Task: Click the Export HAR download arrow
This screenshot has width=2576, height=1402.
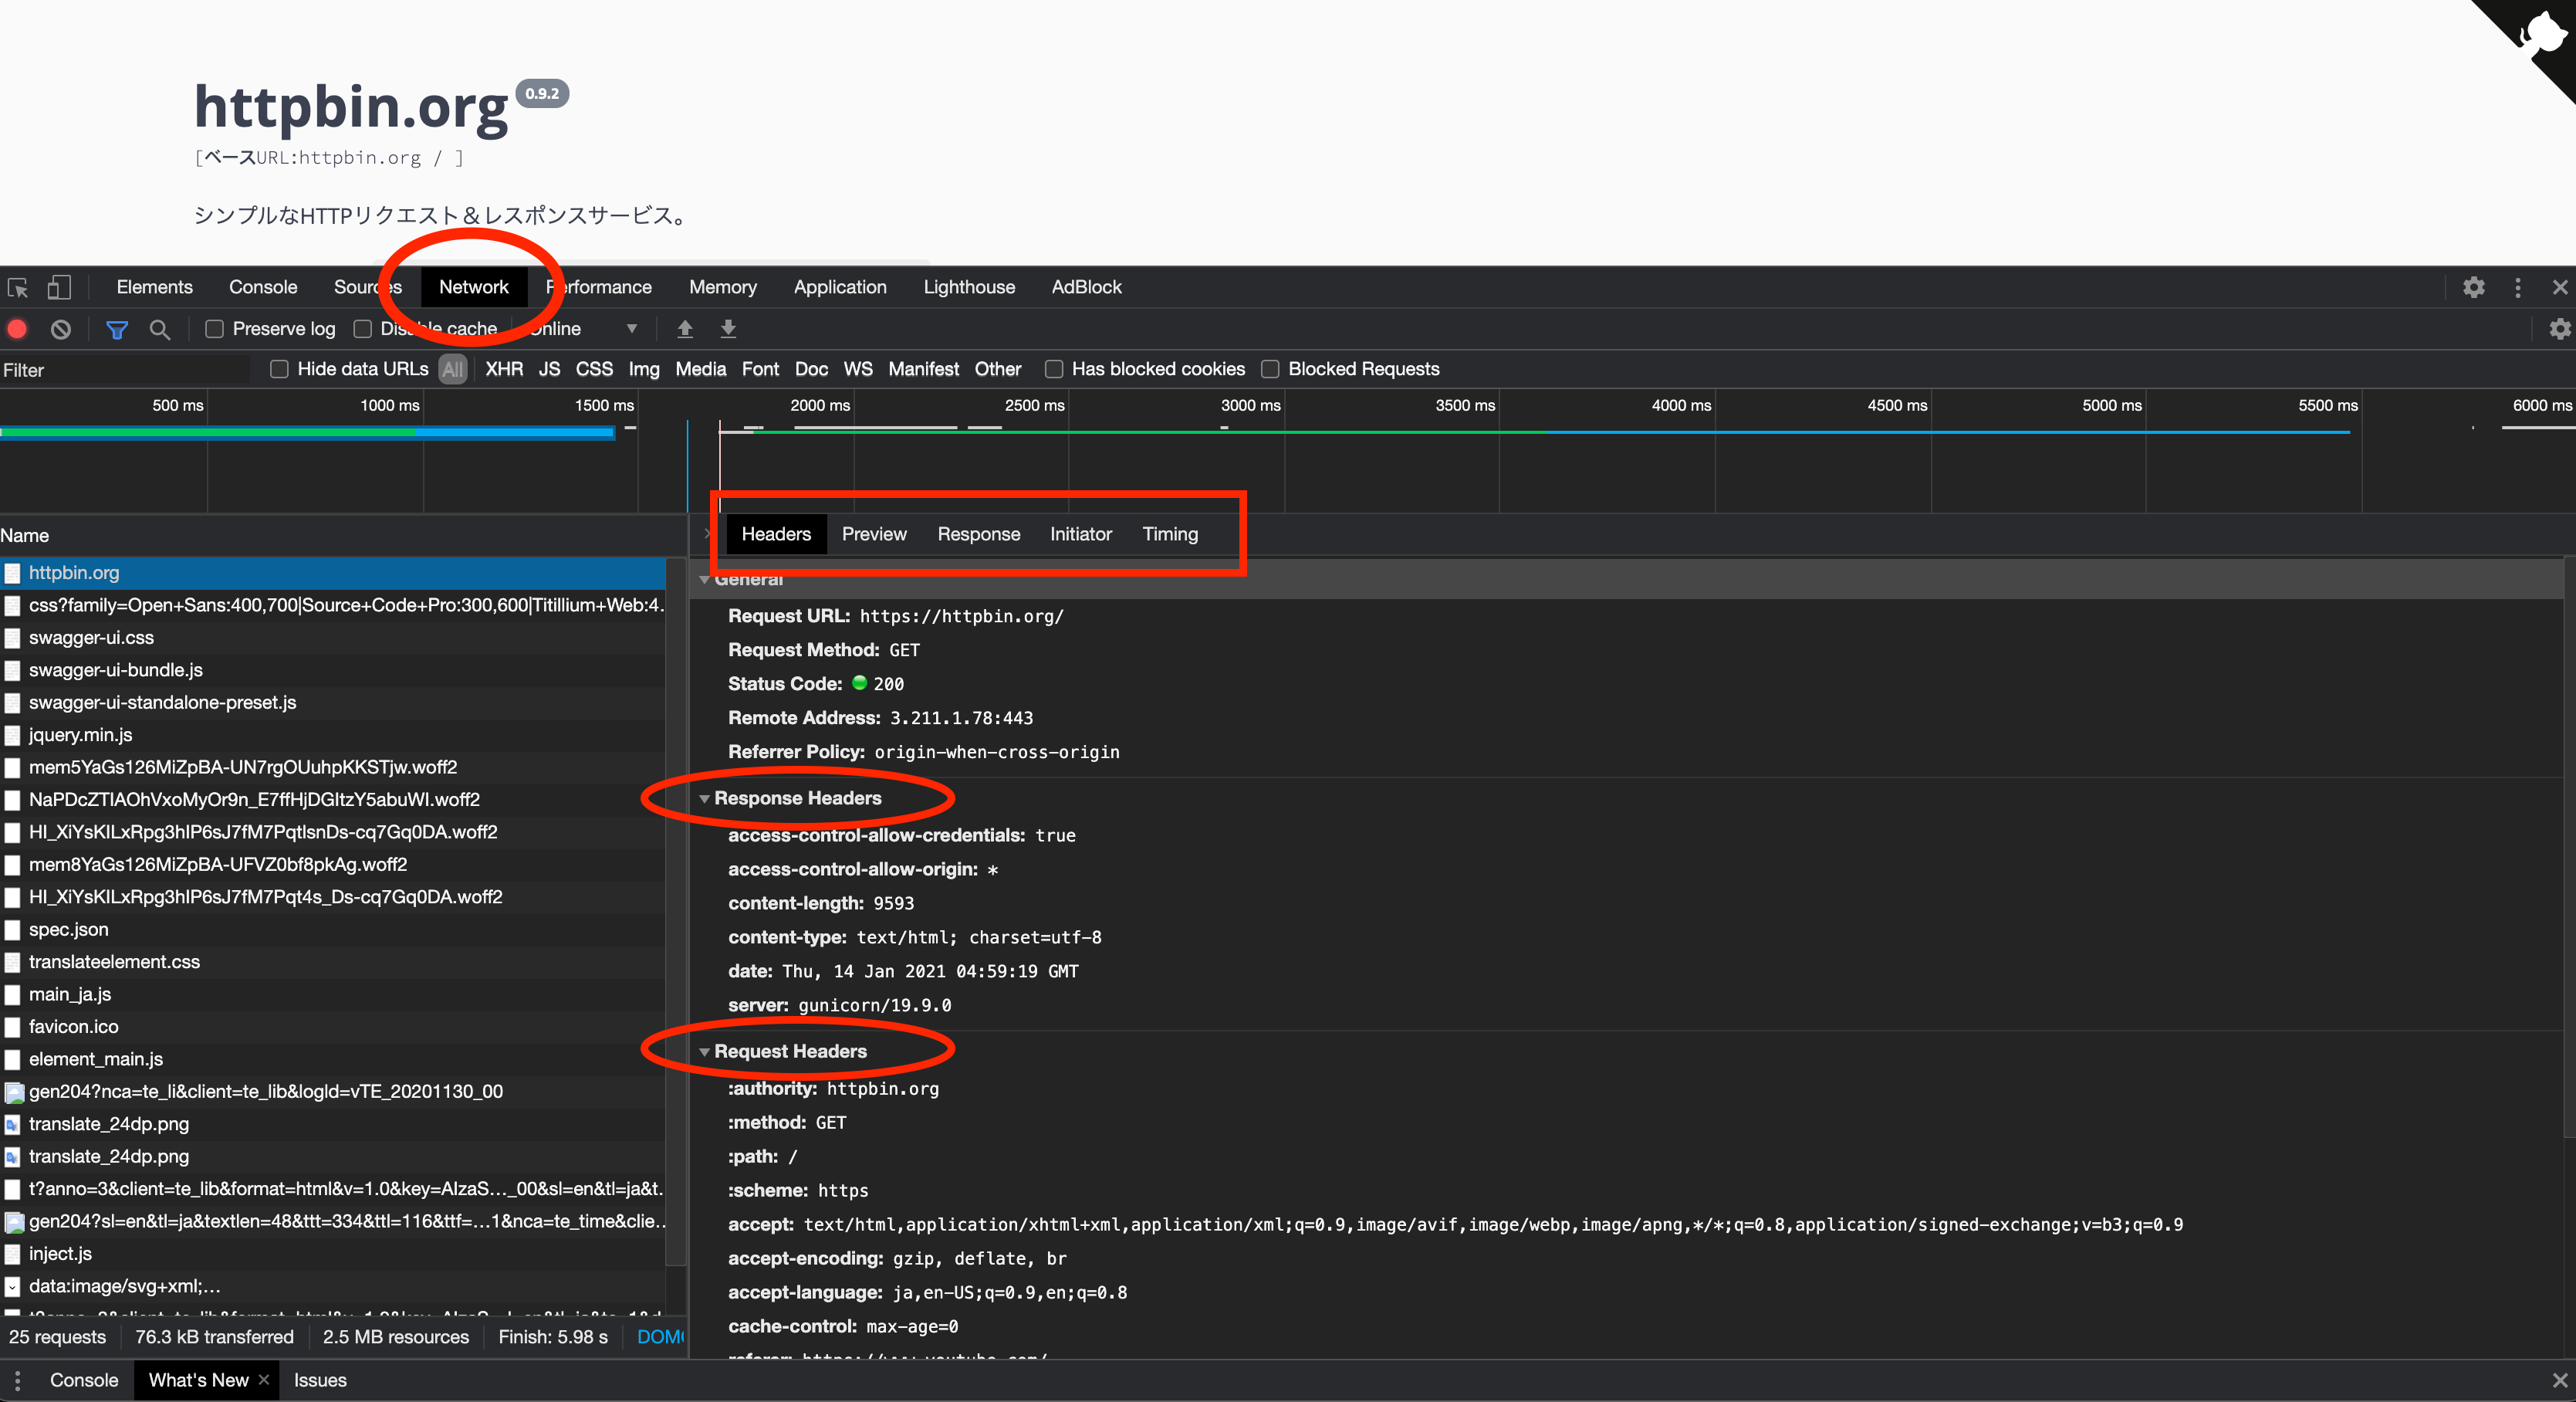Action: coord(729,329)
